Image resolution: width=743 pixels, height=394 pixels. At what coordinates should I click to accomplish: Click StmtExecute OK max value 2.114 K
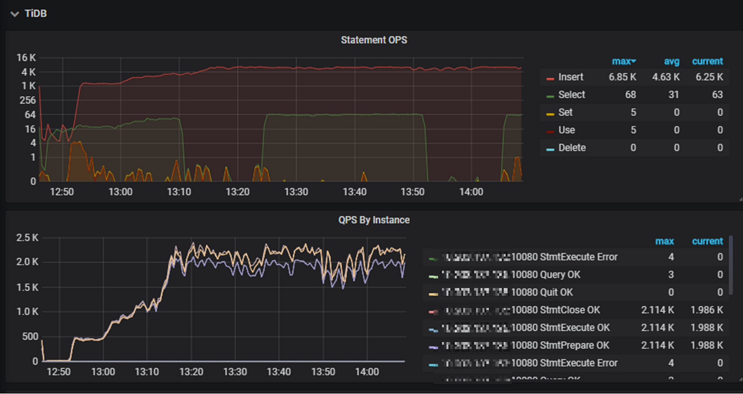pos(657,328)
